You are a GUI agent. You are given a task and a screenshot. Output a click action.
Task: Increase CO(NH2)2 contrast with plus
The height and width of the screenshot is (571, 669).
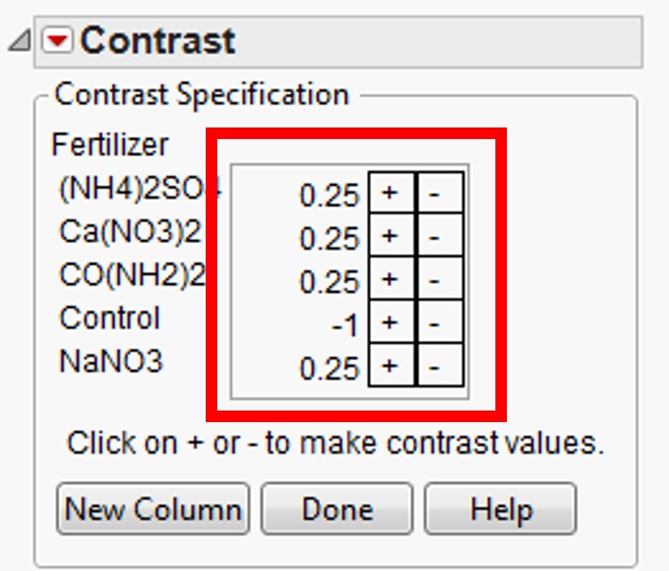point(392,280)
